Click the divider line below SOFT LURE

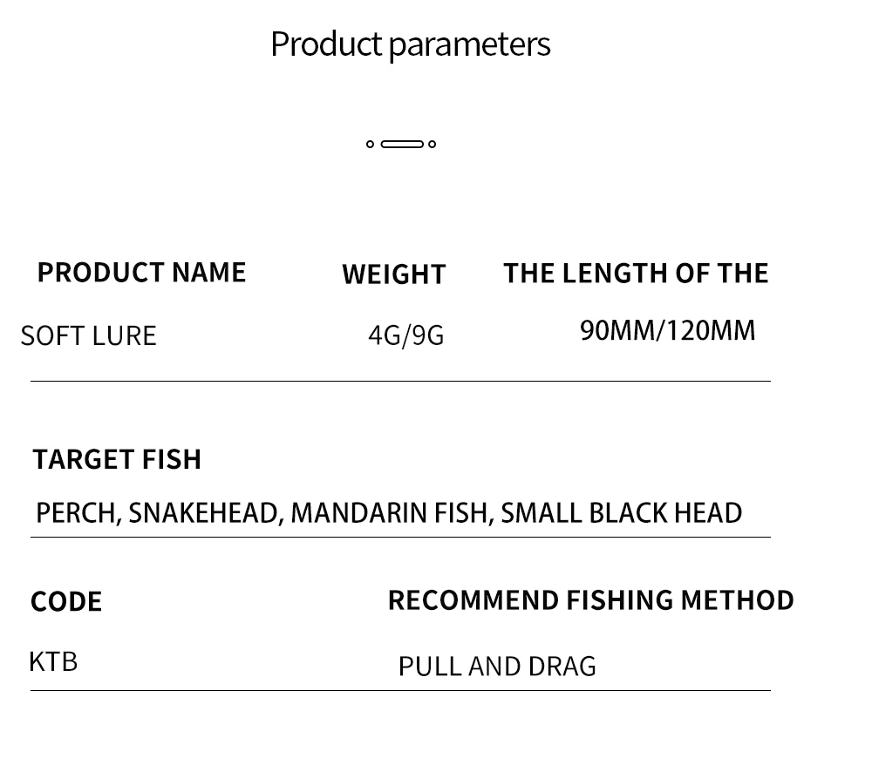pos(400,382)
